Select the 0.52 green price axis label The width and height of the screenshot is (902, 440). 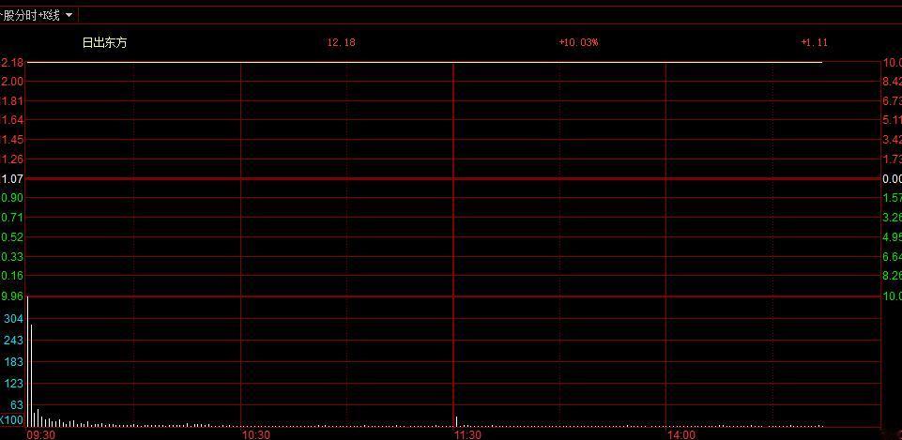(12, 237)
